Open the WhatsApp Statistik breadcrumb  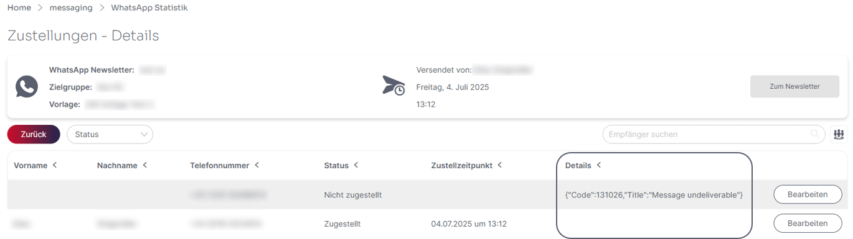coord(149,7)
